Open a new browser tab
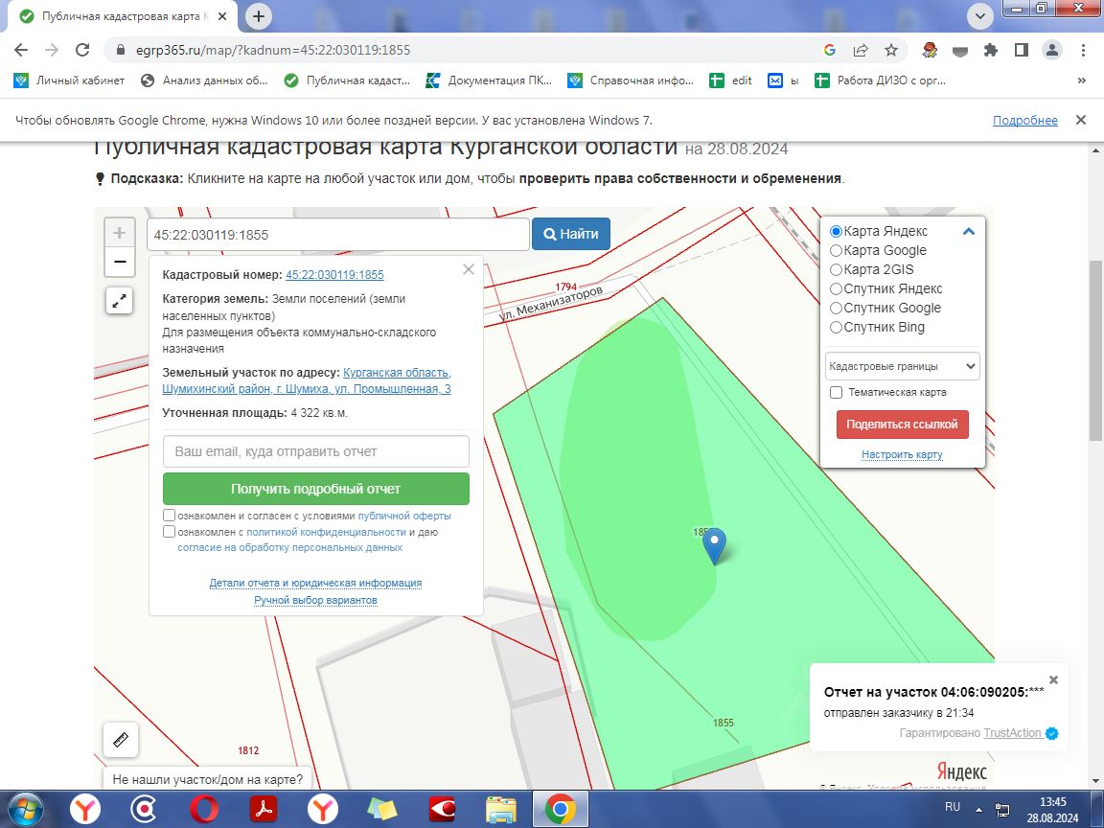 pos(259,16)
